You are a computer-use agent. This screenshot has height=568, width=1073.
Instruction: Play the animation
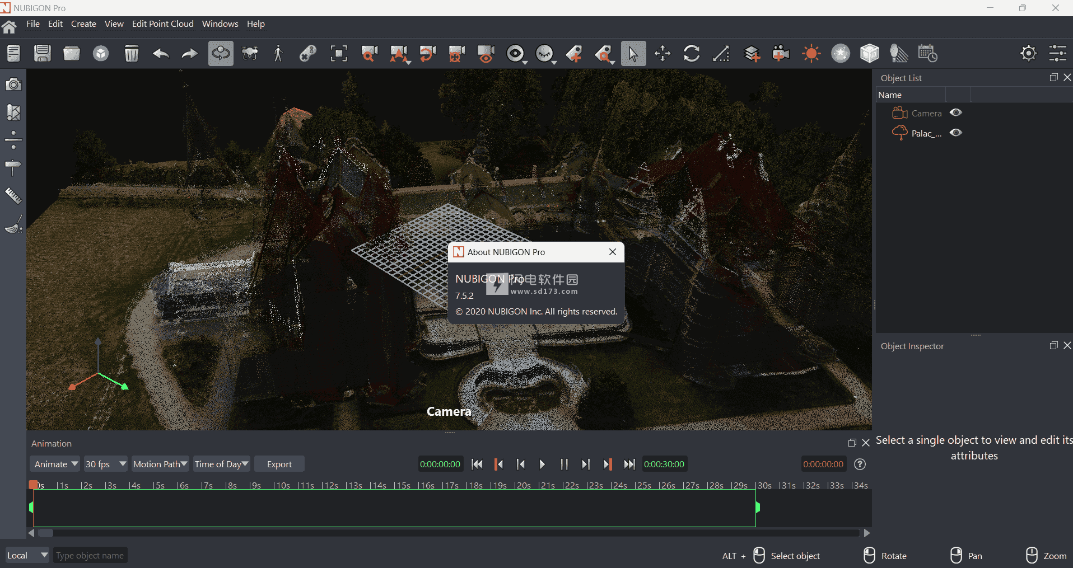[542, 464]
